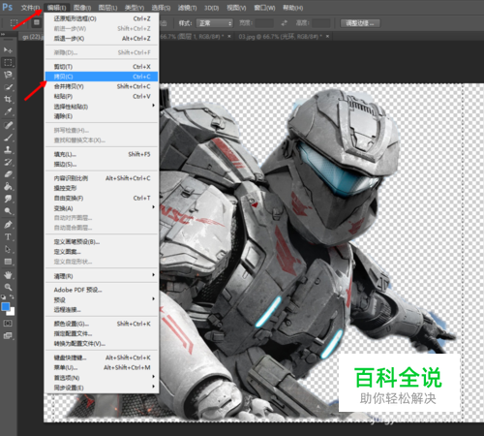Select the Pen tool
The image size is (484, 436).
(8, 225)
